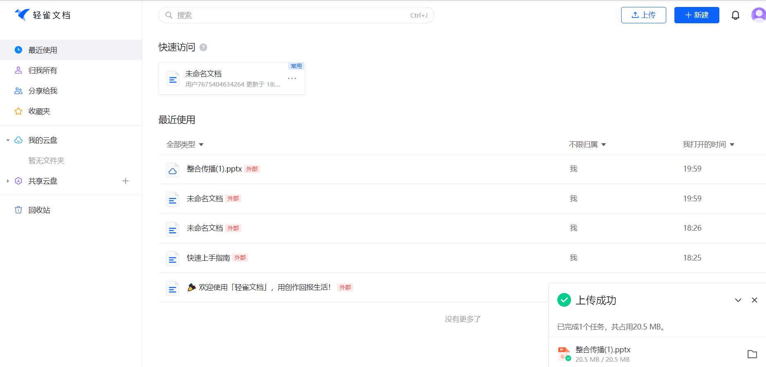
Task: Open the 不限归属 filter dropdown
Action: (587, 145)
